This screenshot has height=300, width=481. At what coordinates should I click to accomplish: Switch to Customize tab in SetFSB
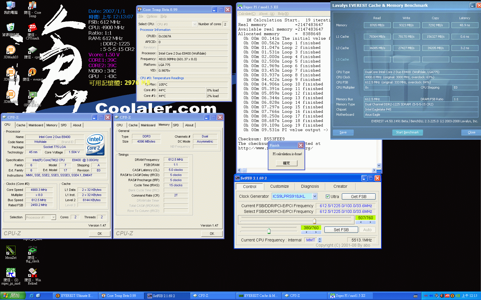click(x=279, y=186)
